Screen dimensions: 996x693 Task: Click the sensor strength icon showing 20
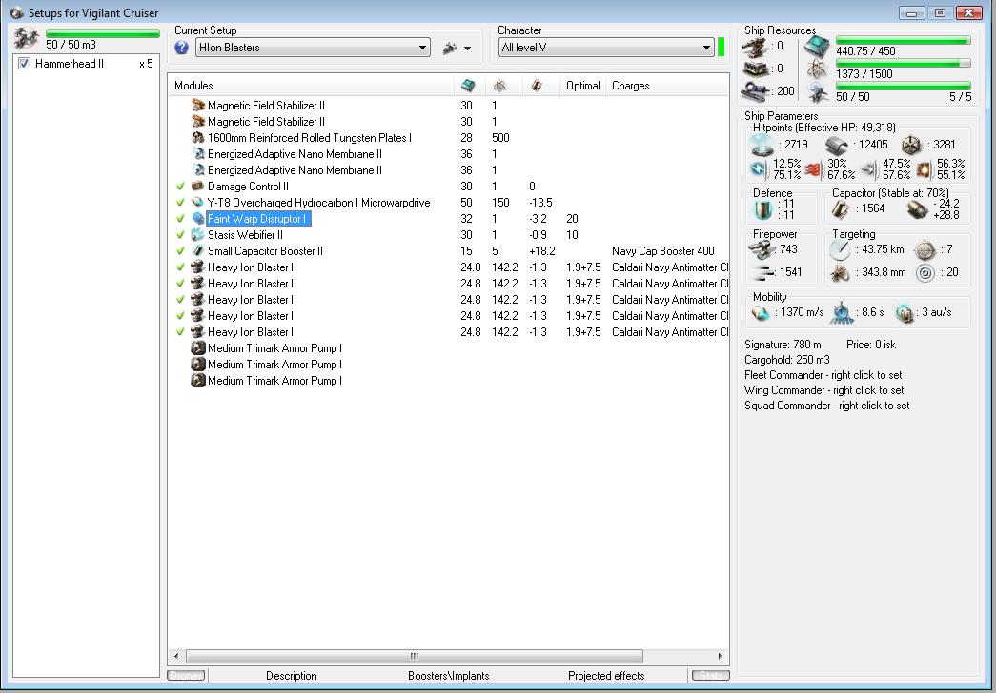point(925,273)
